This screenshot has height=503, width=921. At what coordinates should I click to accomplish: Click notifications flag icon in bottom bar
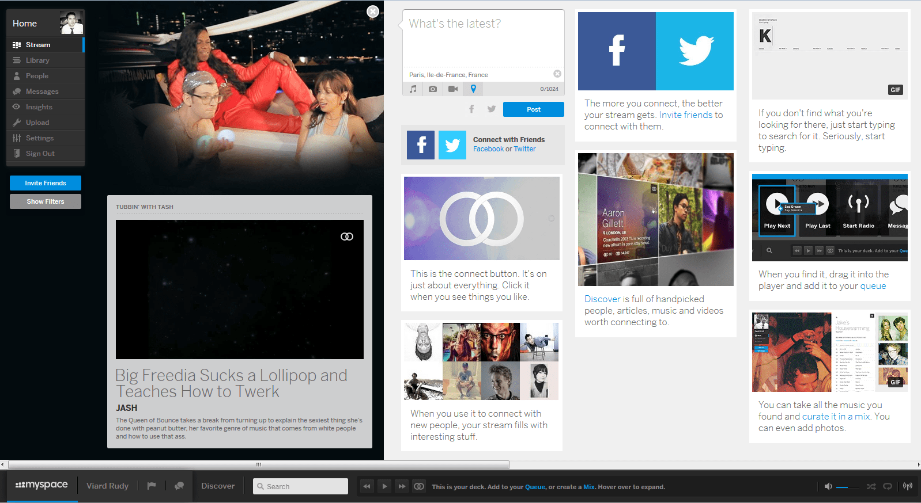tap(152, 486)
